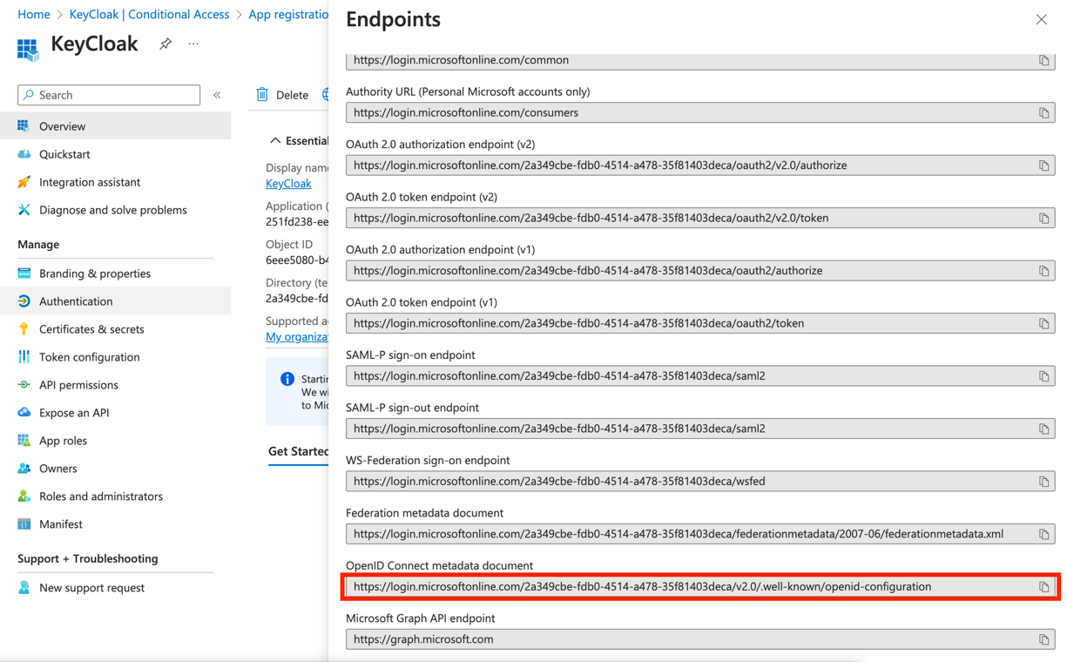Copy the OpenID Connect metadata document URL
Screen dimensions: 1067x662
[x=1044, y=586]
